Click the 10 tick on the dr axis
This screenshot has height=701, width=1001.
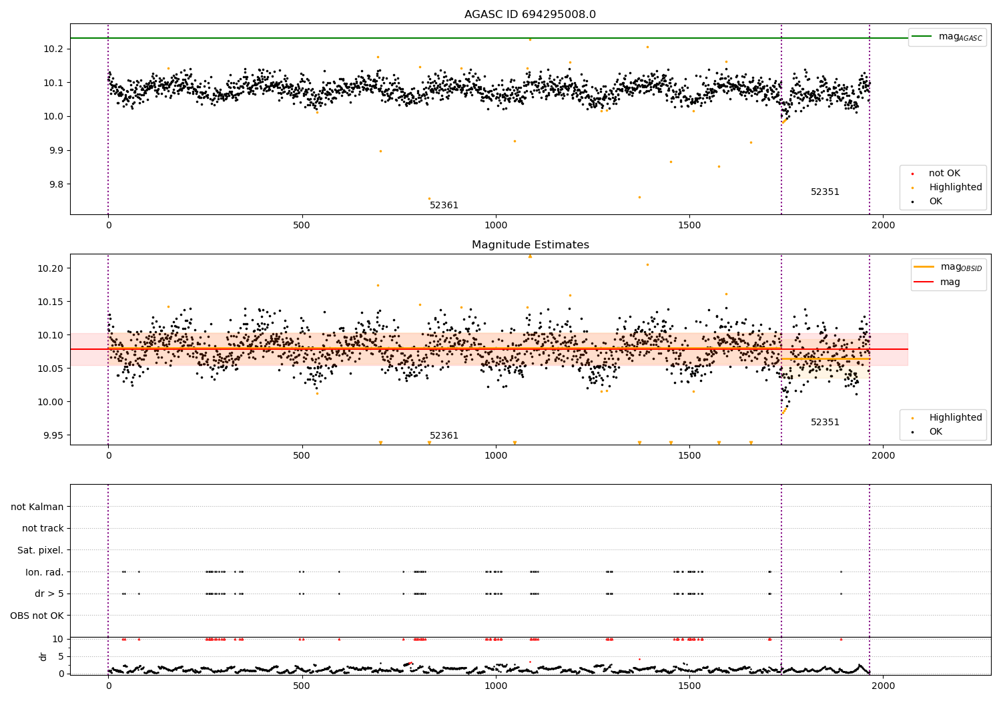pos(58,639)
